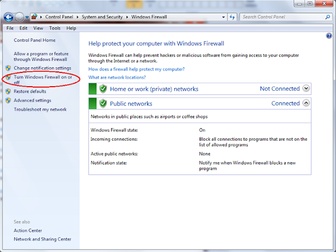Click shield icon beside Restore defaults
Viewport: 336px width, 252px height.
click(x=8, y=91)
